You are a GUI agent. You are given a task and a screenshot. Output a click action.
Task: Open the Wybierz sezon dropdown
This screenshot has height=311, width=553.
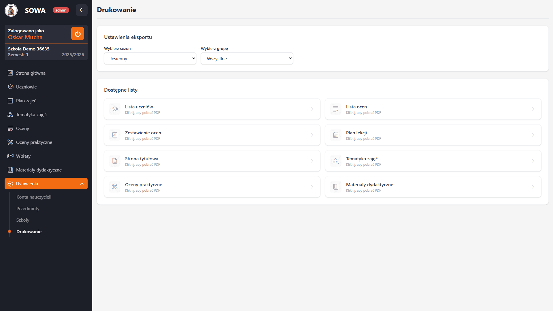pyautogui.click(x=150, y=59)
